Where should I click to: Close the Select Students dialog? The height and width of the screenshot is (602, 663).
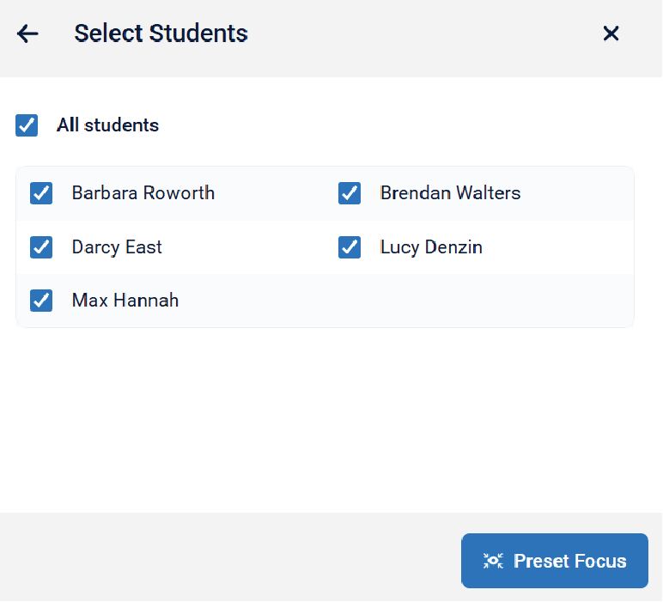pyautogui.click(x=611, y=33)
